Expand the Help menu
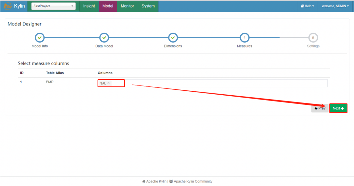354x186 pixels. (307, 6)
